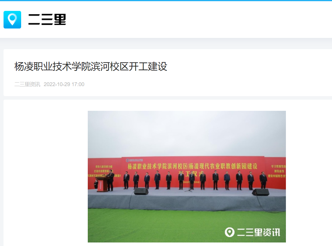Click the watermark pin icon in the photo
This screenshot has height=246, width=332.
230,232
